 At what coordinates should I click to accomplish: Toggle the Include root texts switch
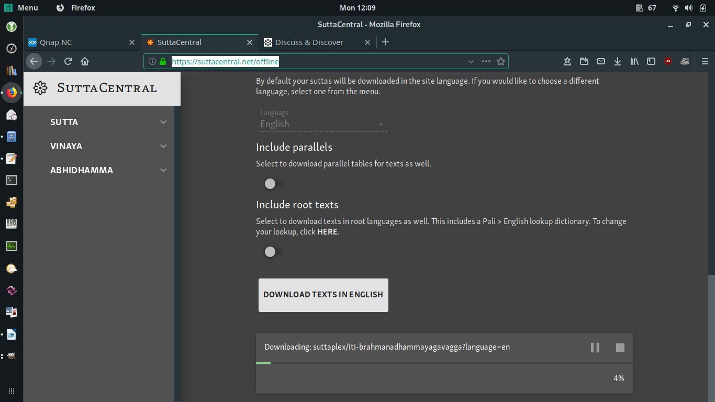[274, 252]
